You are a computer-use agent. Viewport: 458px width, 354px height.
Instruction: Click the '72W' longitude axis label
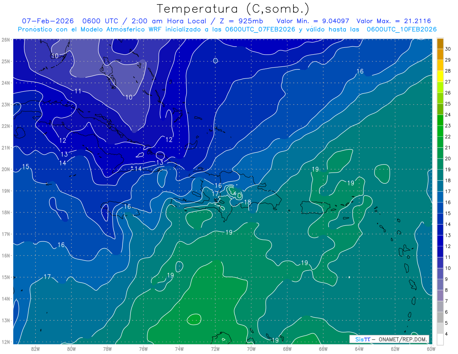pyautogui.click(x=215, y=348)
